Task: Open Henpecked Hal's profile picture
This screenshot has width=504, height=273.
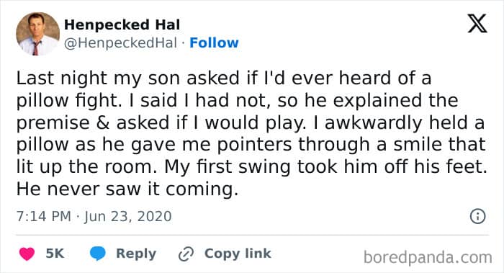Action: point(37,34)
